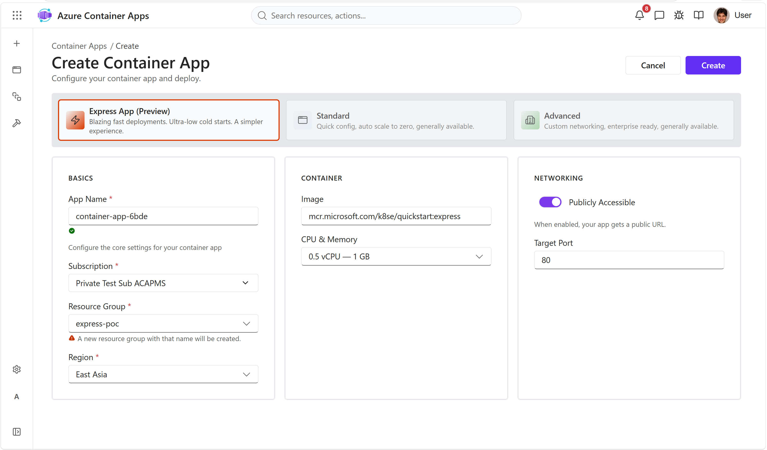This screenshot has height=450, width=767.
Task: Collapse the sidebar panel icon
Action: tap(17, 432)
